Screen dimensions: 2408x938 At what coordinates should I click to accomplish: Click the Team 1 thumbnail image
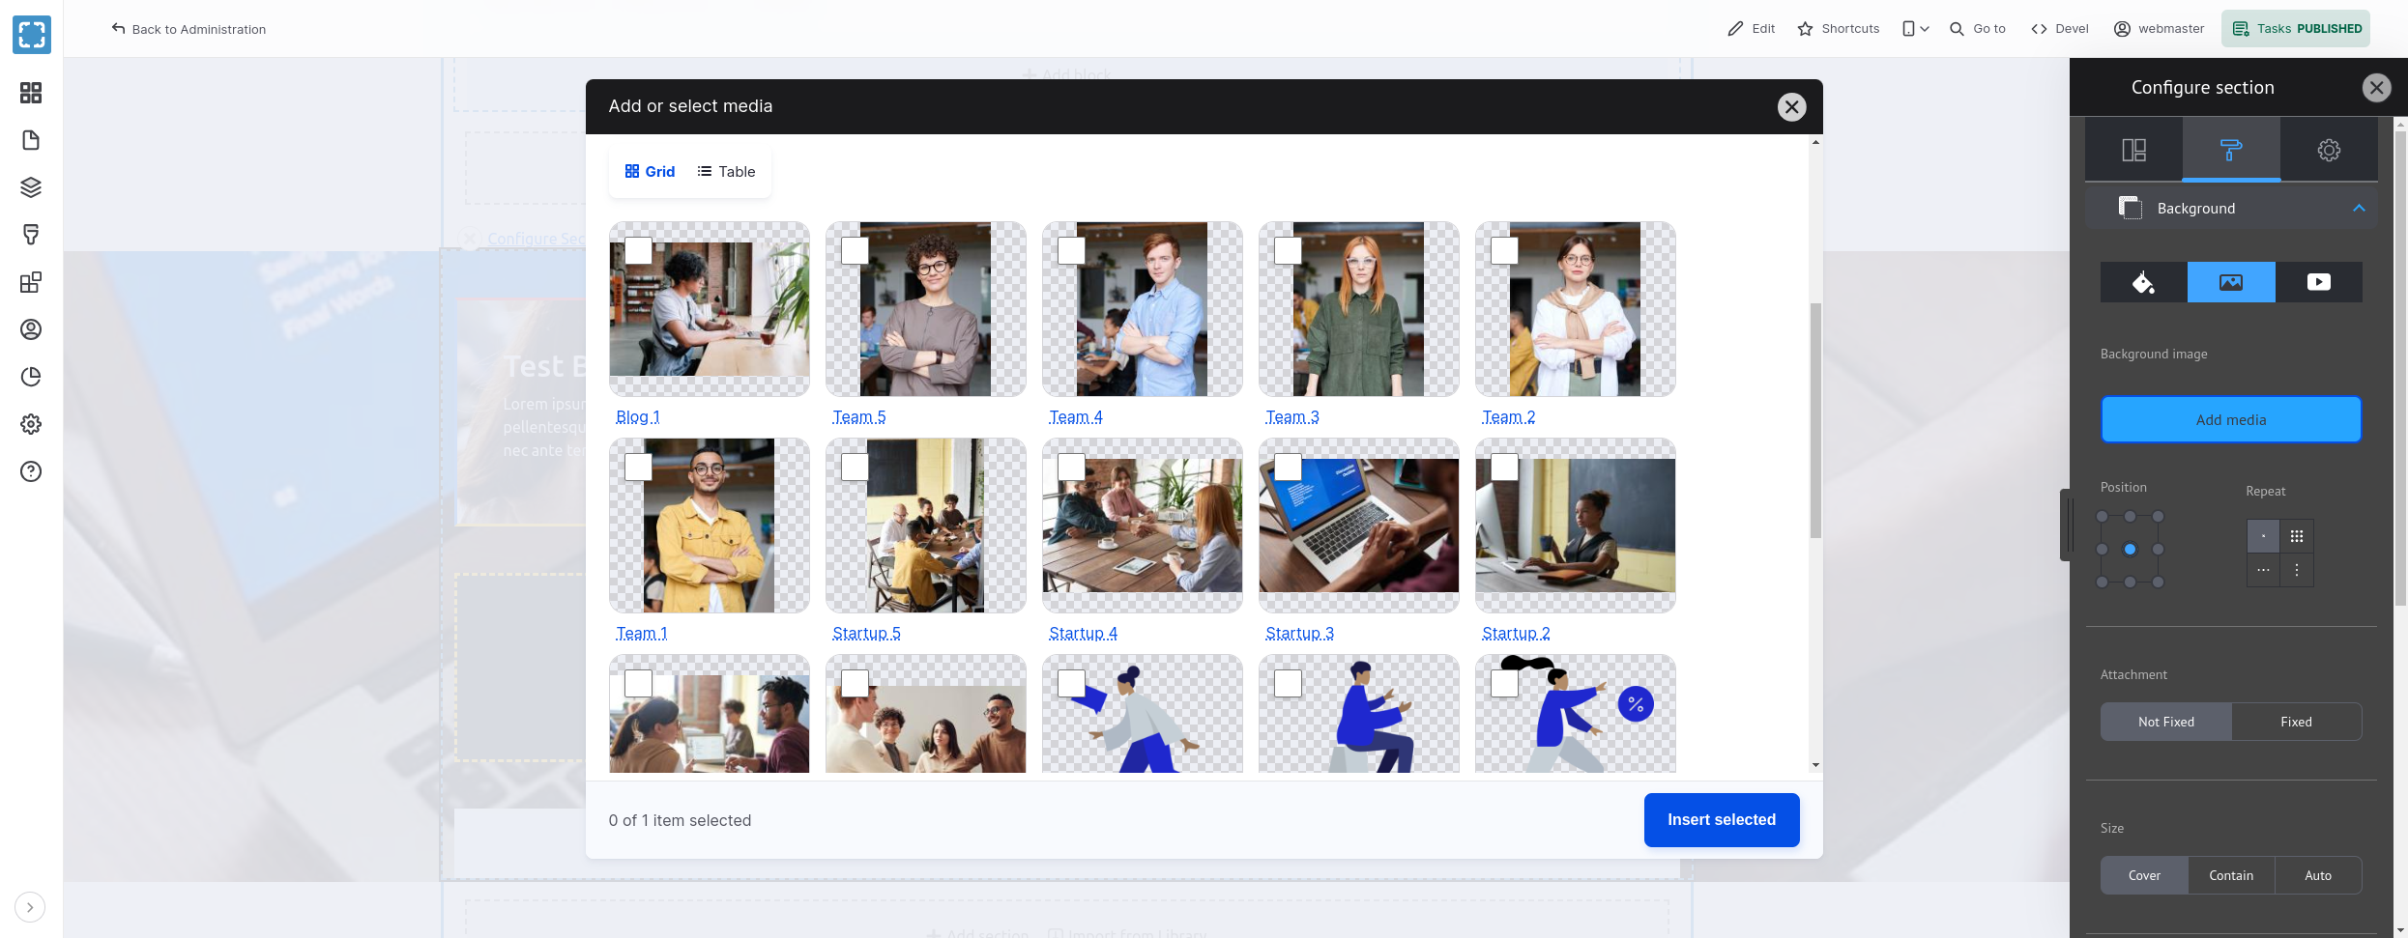click(709, 526)
